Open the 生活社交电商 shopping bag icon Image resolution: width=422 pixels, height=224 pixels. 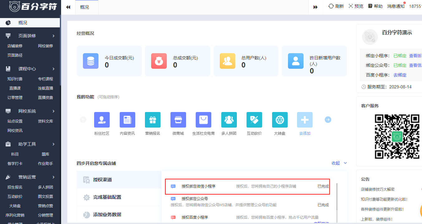[204, 120]
